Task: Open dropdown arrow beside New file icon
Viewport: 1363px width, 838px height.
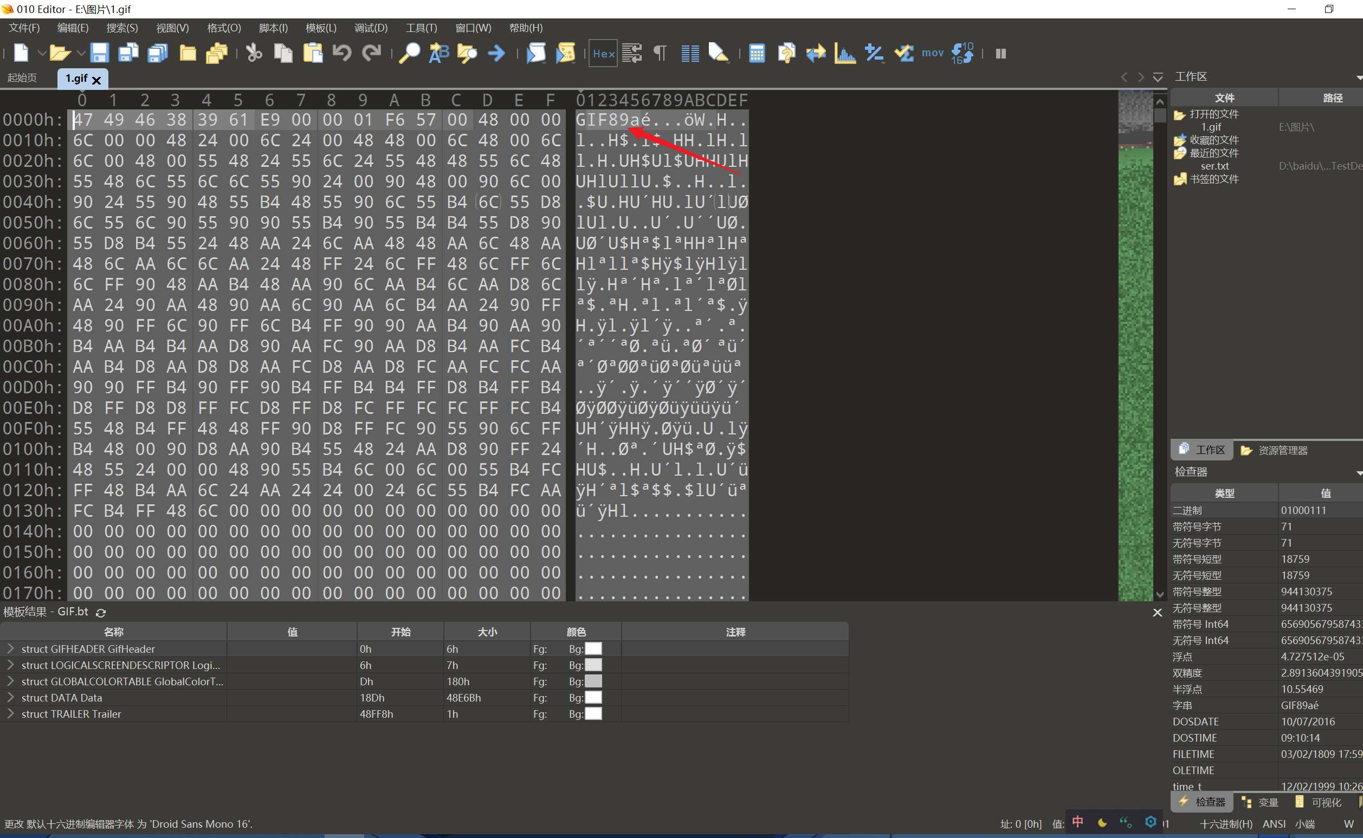Action: (x=42, y=53)
